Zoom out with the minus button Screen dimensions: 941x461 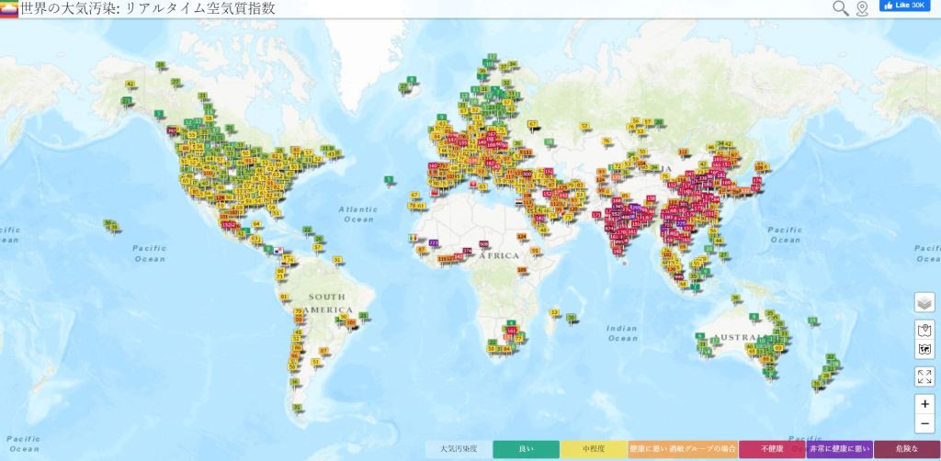[924, 423]
